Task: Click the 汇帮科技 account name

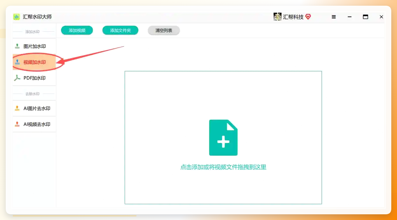Action: click(x=293, y=17)
